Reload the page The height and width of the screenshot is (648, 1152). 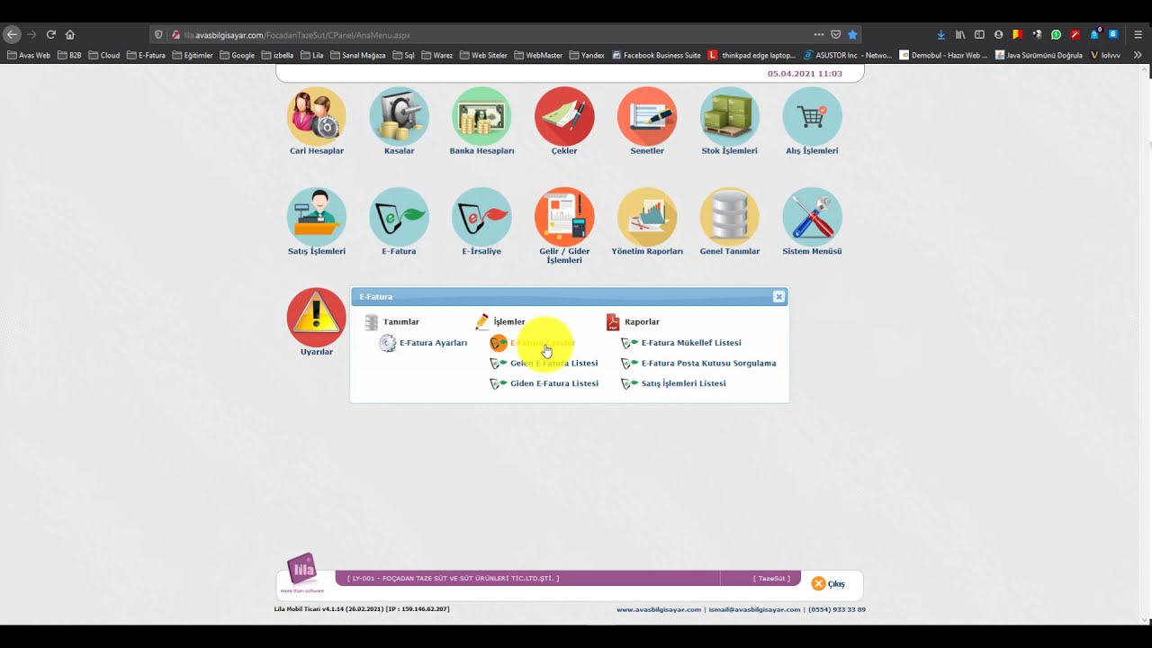[51, 34]
